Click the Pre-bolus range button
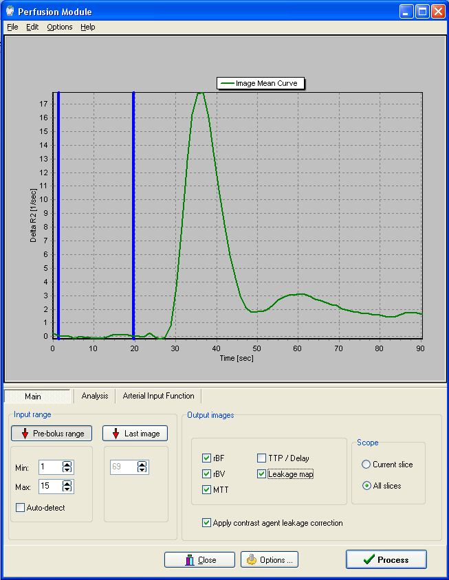Image resolution: width=449 pixels, height=580 pixels. (x=52, y=433)
